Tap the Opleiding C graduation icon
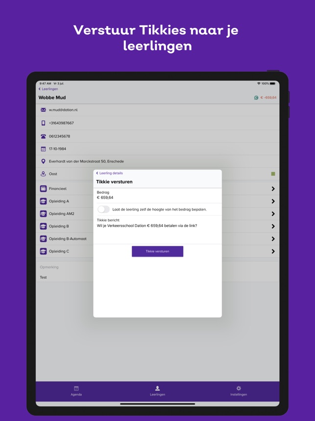 click(43, 251)
